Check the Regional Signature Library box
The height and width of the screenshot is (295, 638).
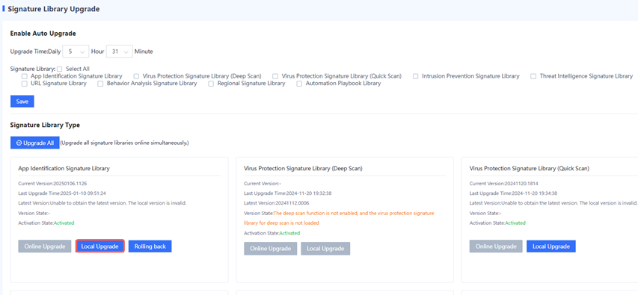(211, 84)
